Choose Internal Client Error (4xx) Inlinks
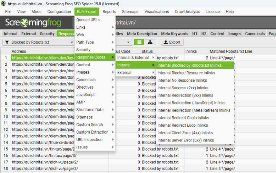 (195, 133)
